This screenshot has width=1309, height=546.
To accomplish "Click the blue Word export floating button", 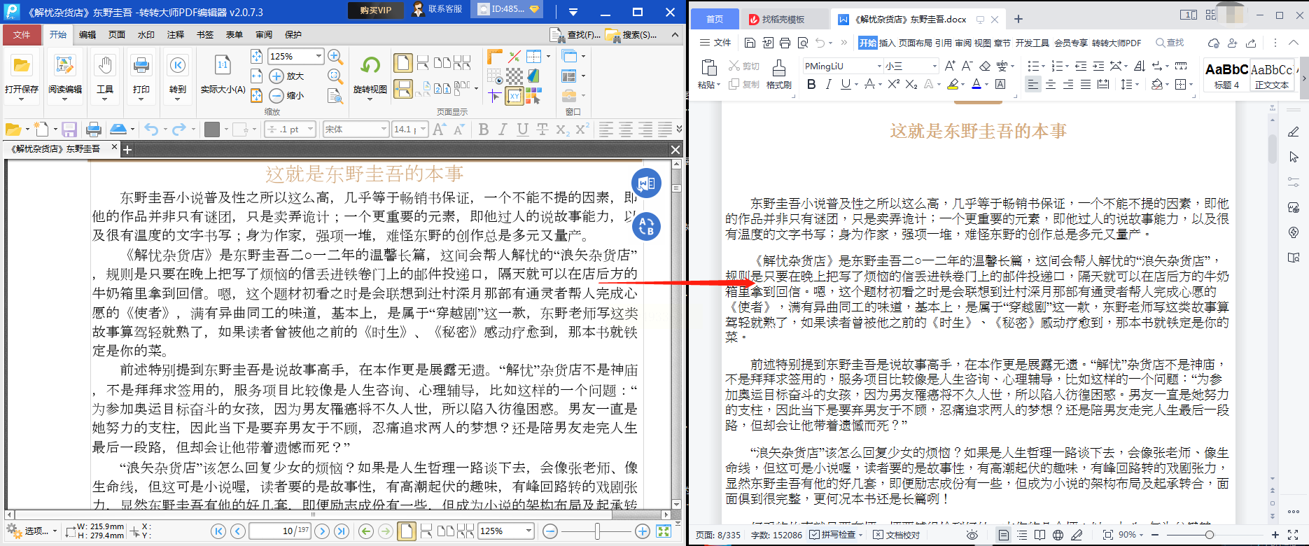I will click(646, 184).
